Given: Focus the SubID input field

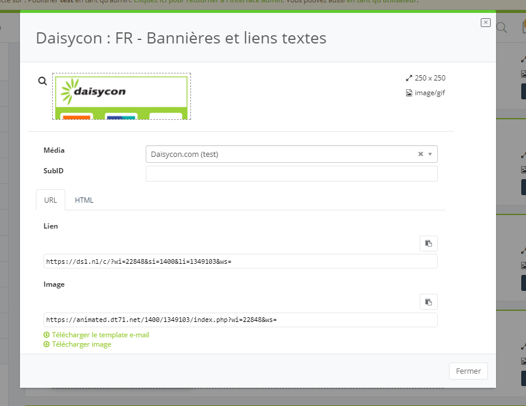Looking at the screenshot, I should click(292, 174).
